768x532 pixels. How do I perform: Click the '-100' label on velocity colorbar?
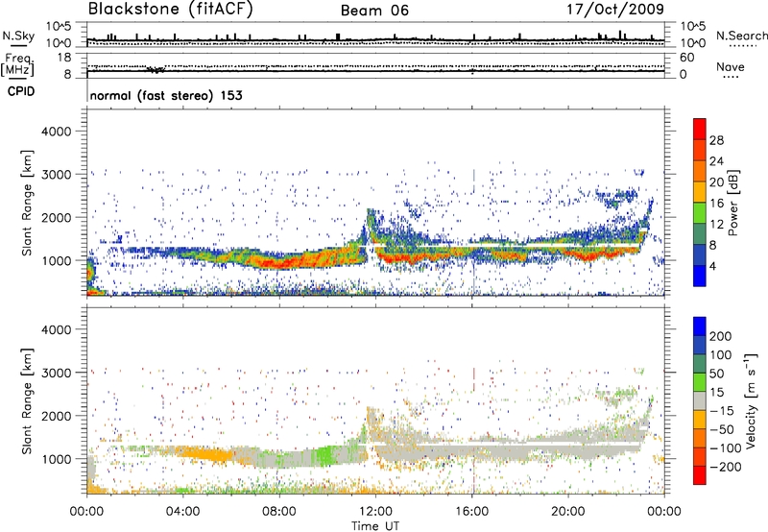[726, 448]
